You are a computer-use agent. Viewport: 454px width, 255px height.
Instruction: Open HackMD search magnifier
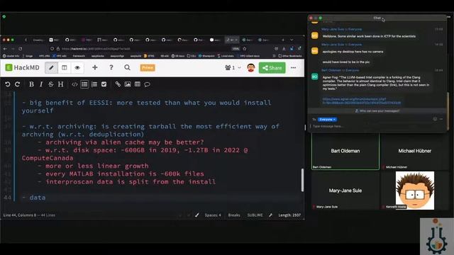[127, 68]
